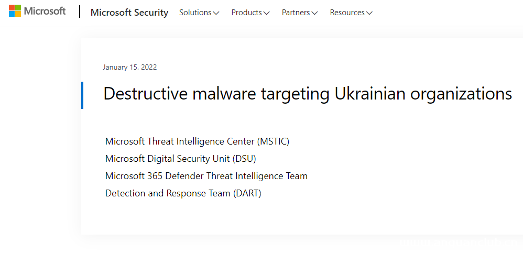Click the Microsoft four-square logo icon
523x254 pixels.
(x=15, y=11)
